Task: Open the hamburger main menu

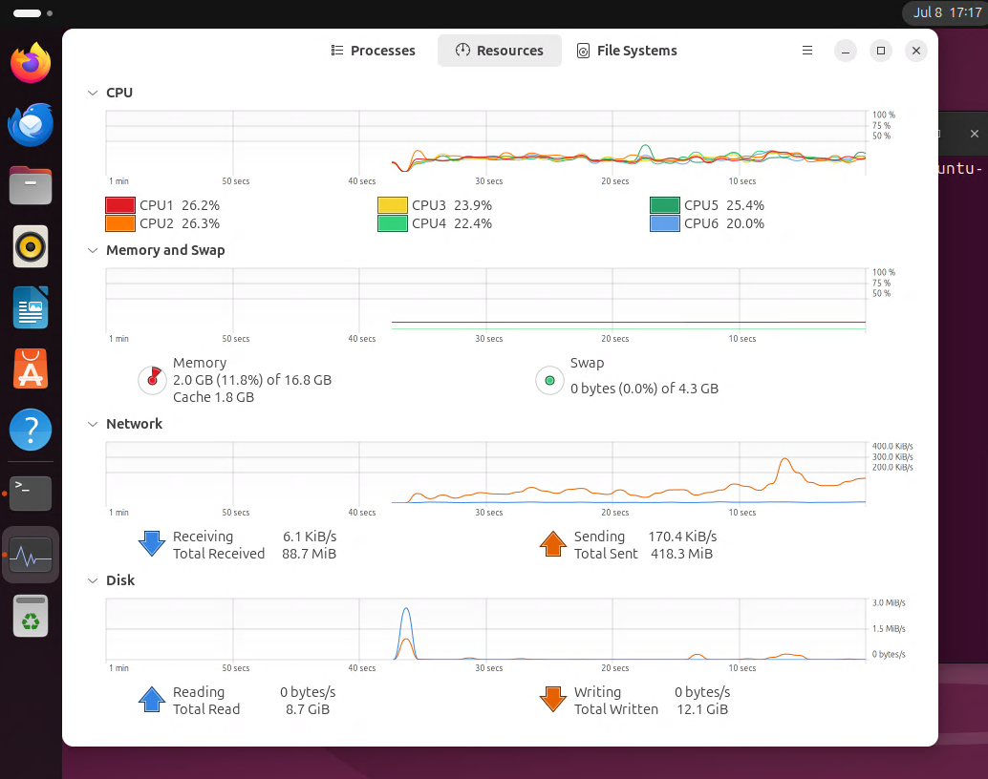Action: coord(807,51)
